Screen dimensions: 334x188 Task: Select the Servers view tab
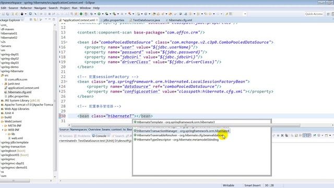click(66, 136)
